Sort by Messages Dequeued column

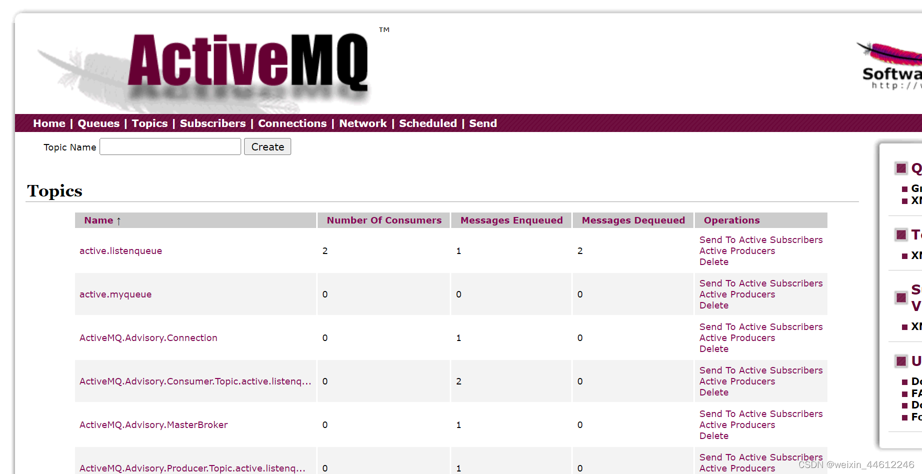tap(633, 220)
